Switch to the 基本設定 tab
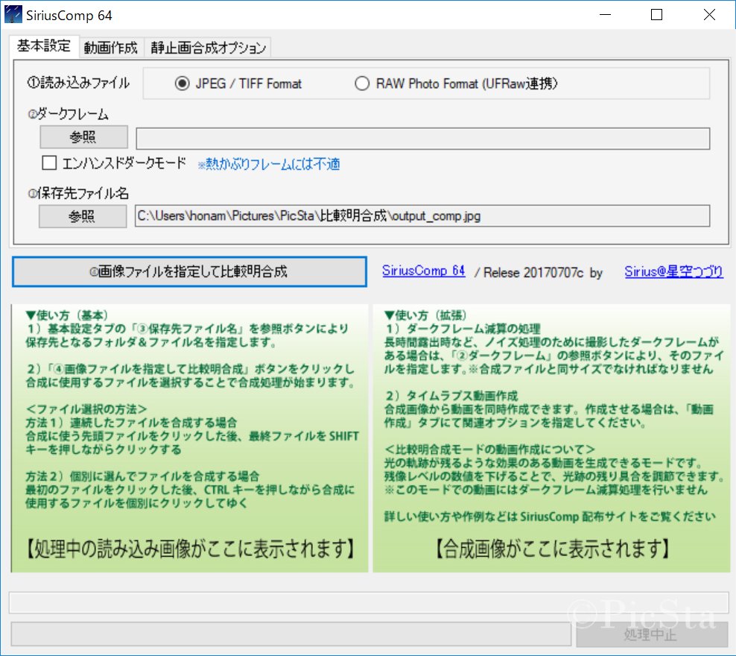Screen dimensions: 736x656 (43, 46)
